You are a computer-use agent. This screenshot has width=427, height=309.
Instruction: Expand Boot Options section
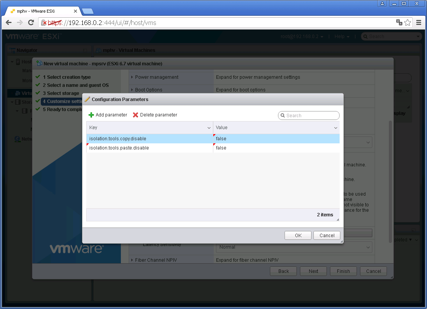point(132,90)
